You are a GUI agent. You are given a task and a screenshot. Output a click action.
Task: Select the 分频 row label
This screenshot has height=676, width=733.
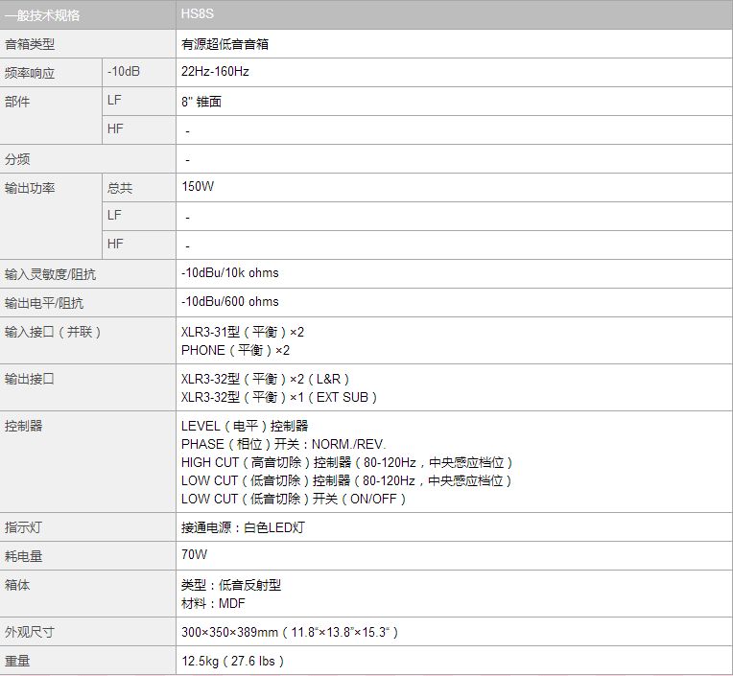click(x=17, y=159)
